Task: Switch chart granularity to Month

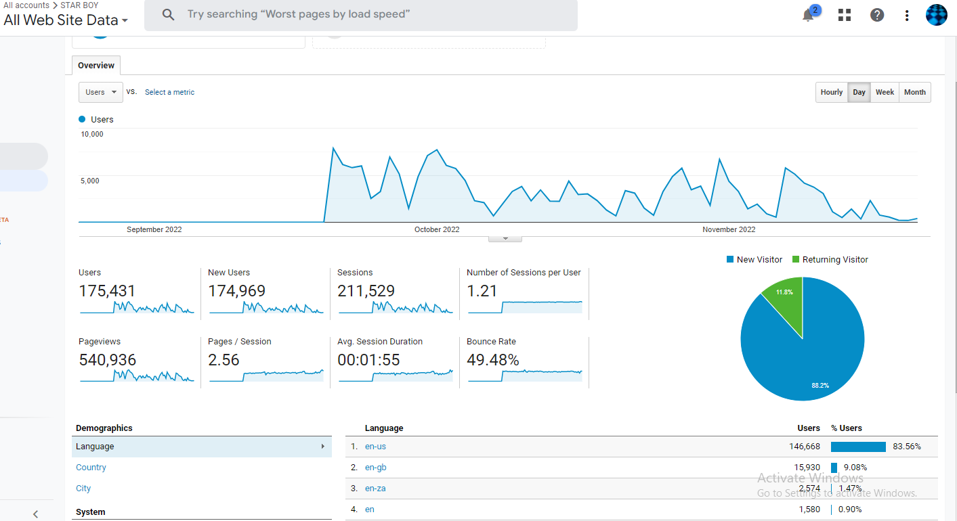Action: point(914,93)
